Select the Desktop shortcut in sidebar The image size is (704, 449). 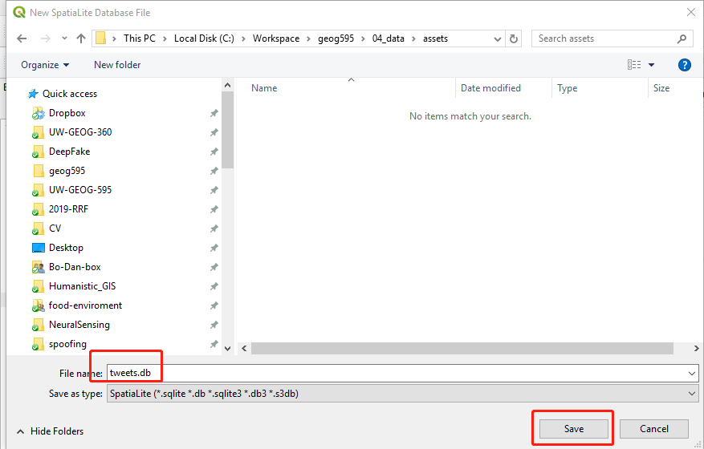[66, 248]
